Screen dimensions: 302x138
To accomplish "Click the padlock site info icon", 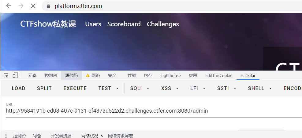I will point(49,6).
